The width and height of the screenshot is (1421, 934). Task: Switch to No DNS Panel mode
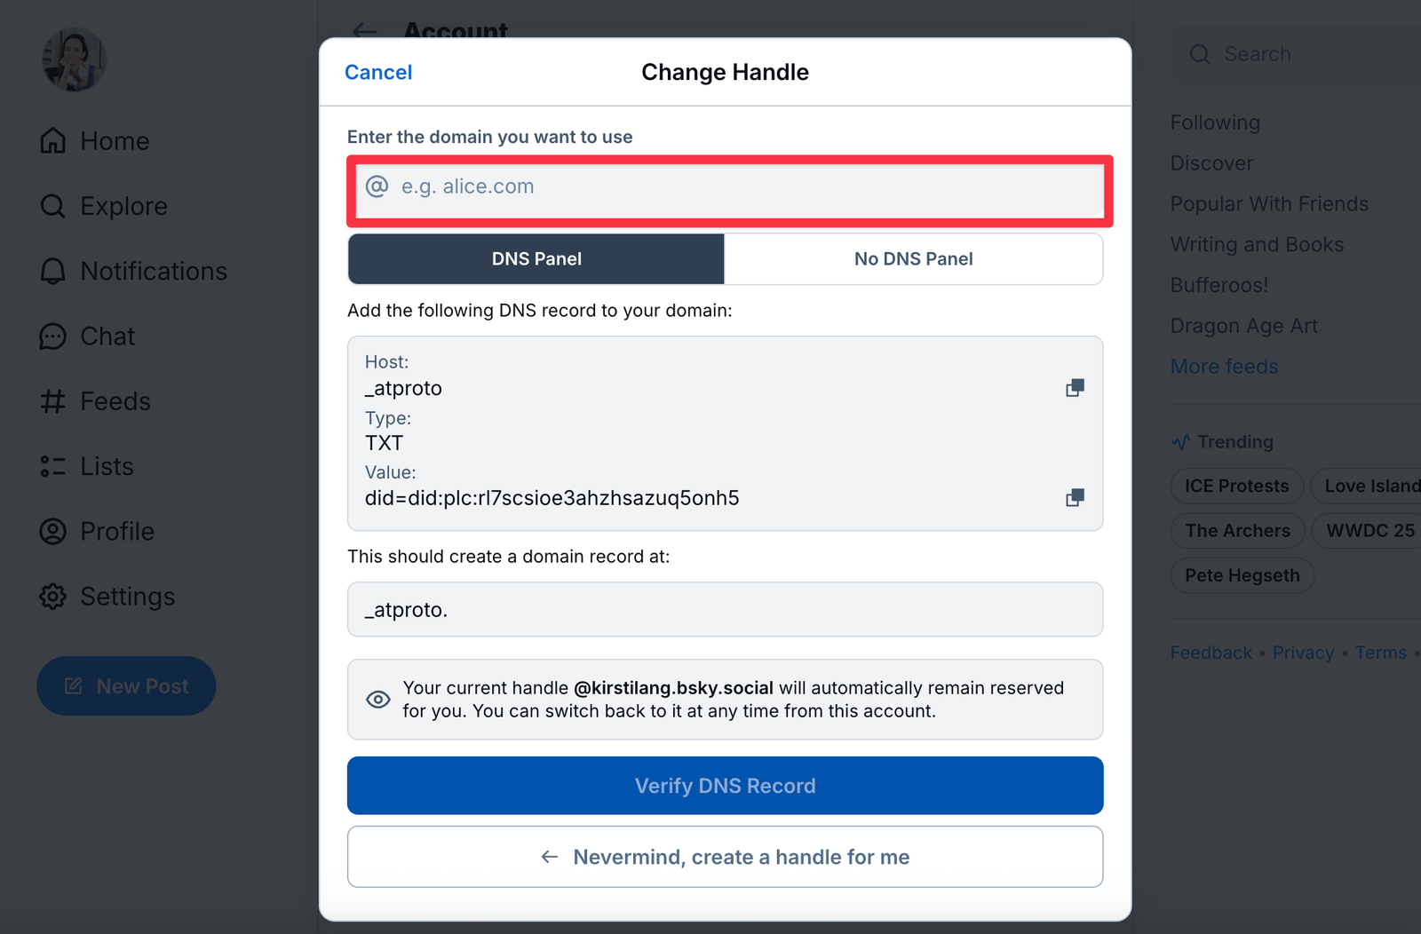click(x=913, y=258)
